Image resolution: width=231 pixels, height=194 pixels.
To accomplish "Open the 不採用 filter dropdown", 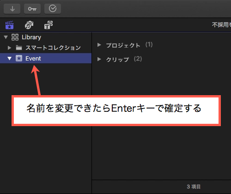I will 221,25.
